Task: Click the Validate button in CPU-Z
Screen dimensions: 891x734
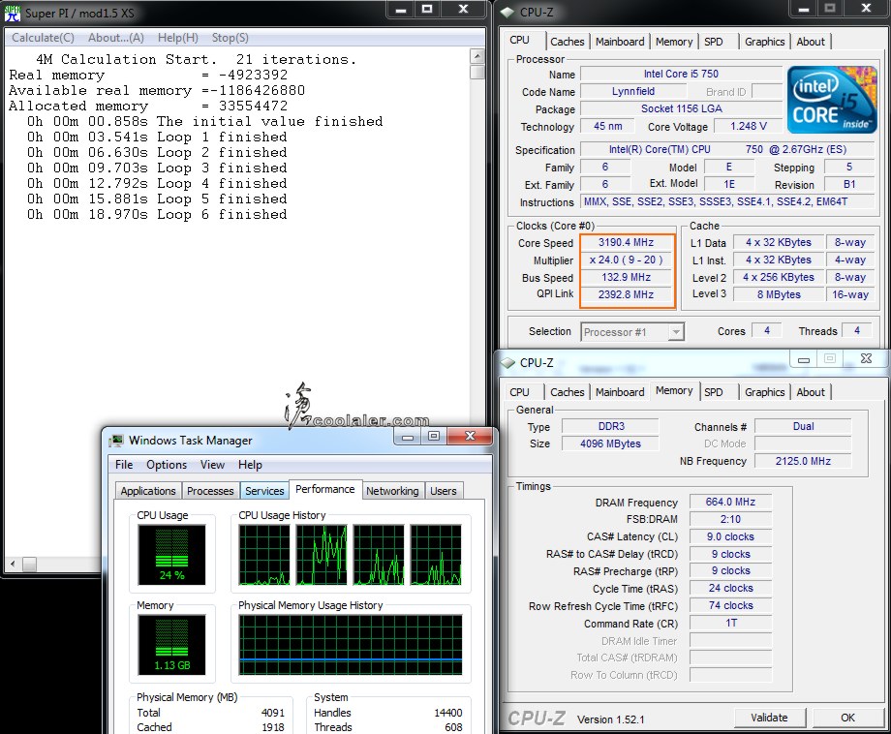Action: pyautogui.click(x=769, y=718)
